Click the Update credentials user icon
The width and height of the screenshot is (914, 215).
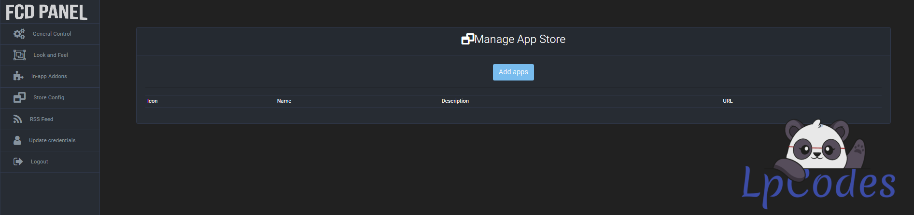pyautogui.click(x=17, y=140)
